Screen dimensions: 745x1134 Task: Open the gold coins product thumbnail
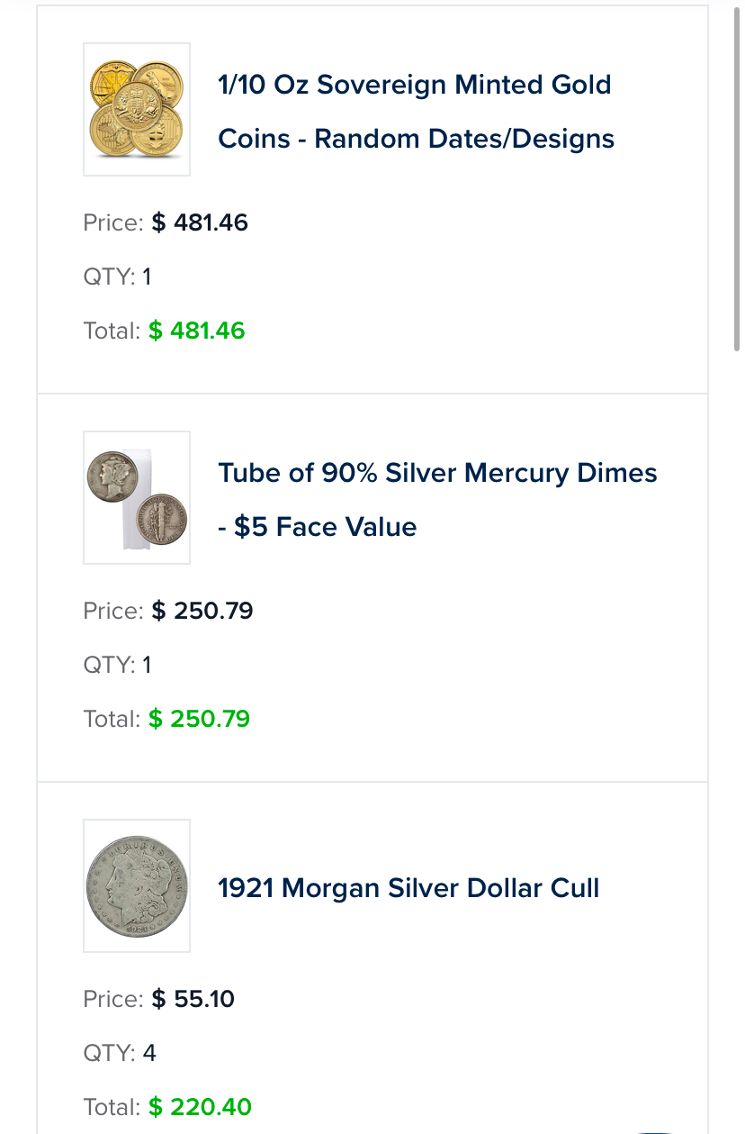click(x=137, y=109)
